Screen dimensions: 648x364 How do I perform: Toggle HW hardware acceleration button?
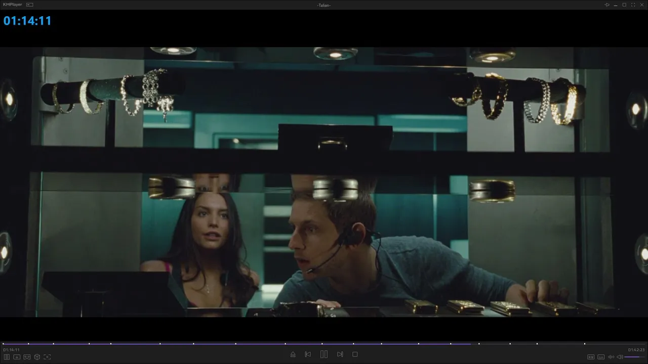point(591,357)
